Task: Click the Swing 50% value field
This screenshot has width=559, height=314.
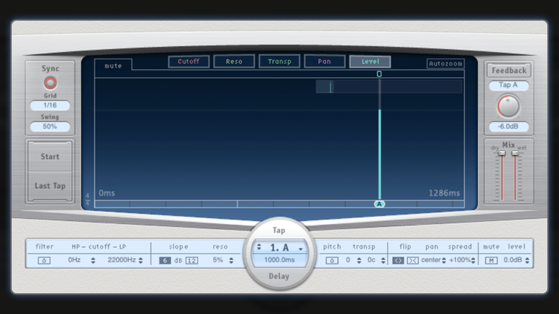Action: click(50, 126)
